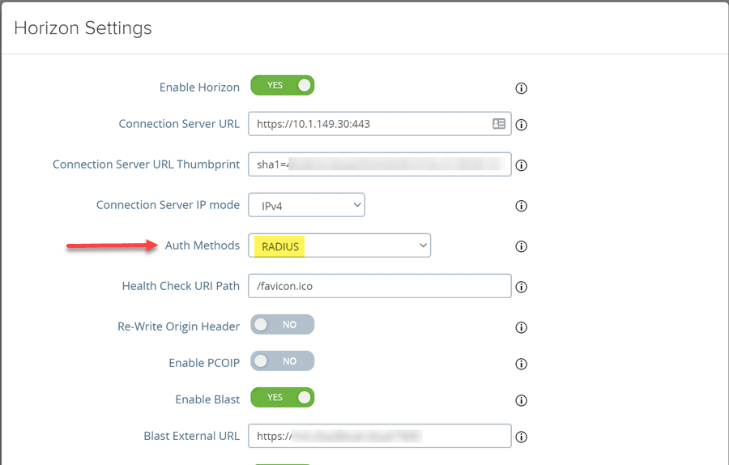Click the Connection Server URL Thumbprint field
The width and height of the screenshot is (729, 465).
point(379,164)
